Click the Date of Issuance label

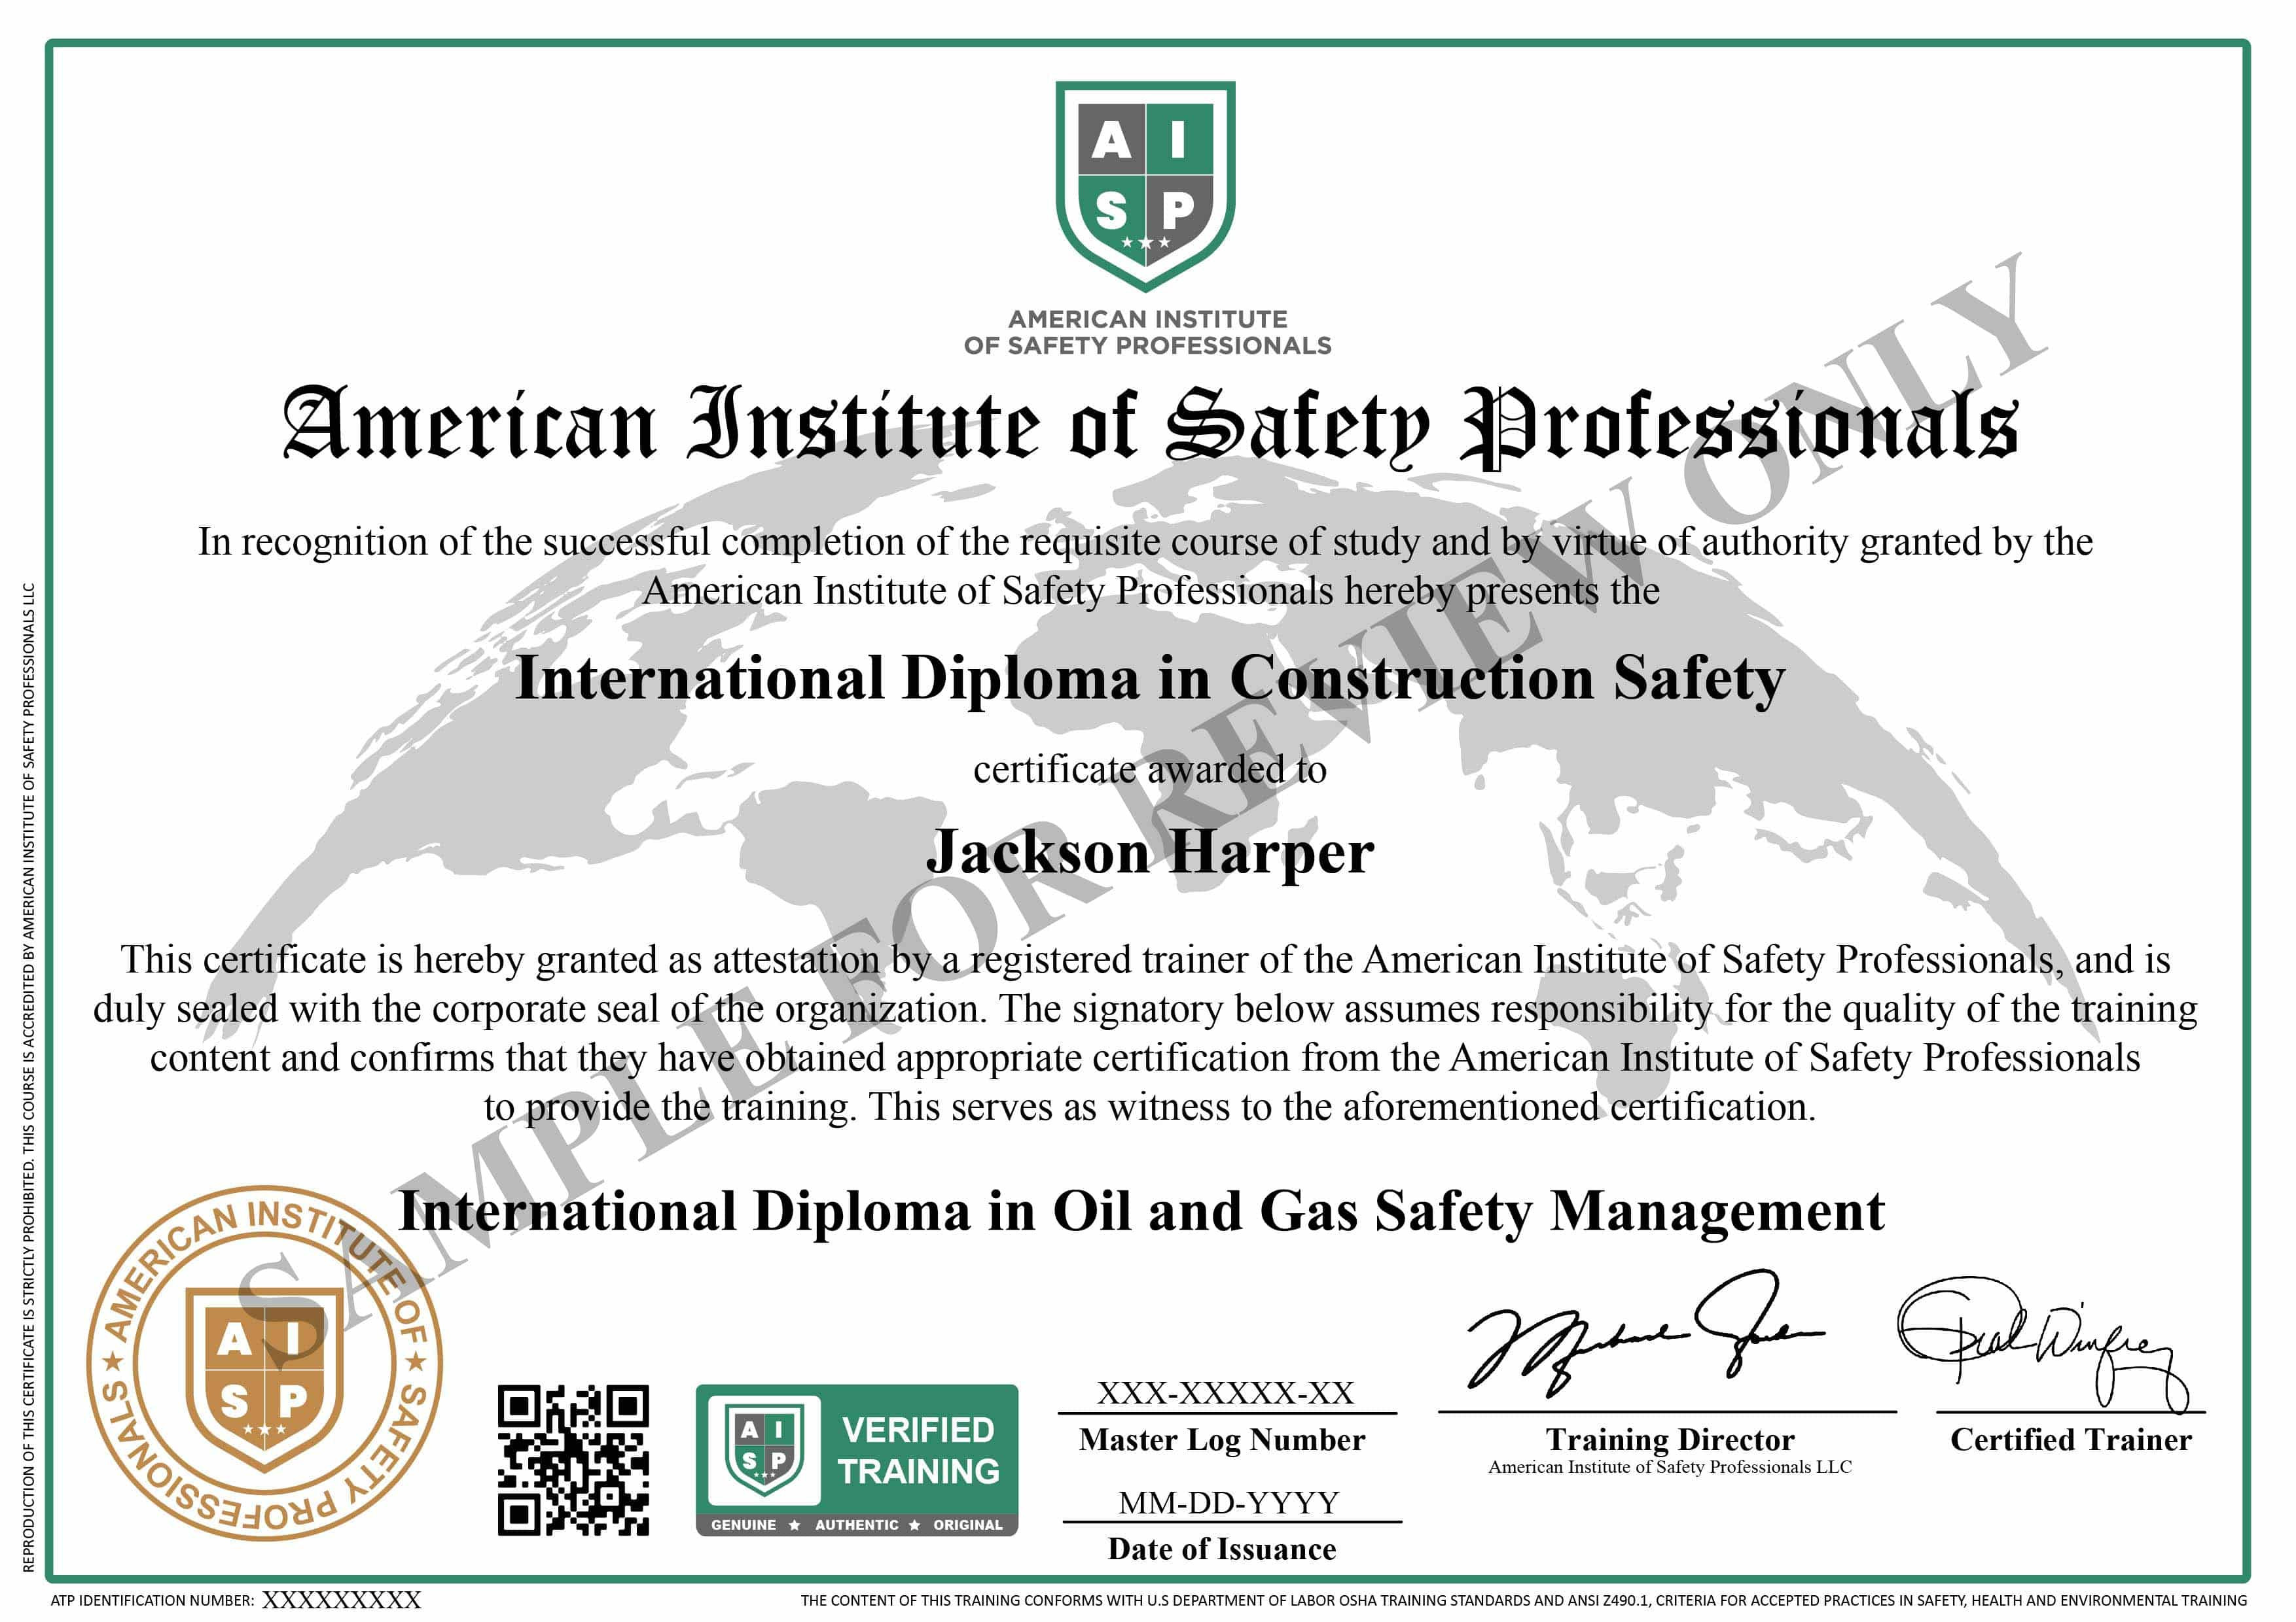pos(1222,1549)
